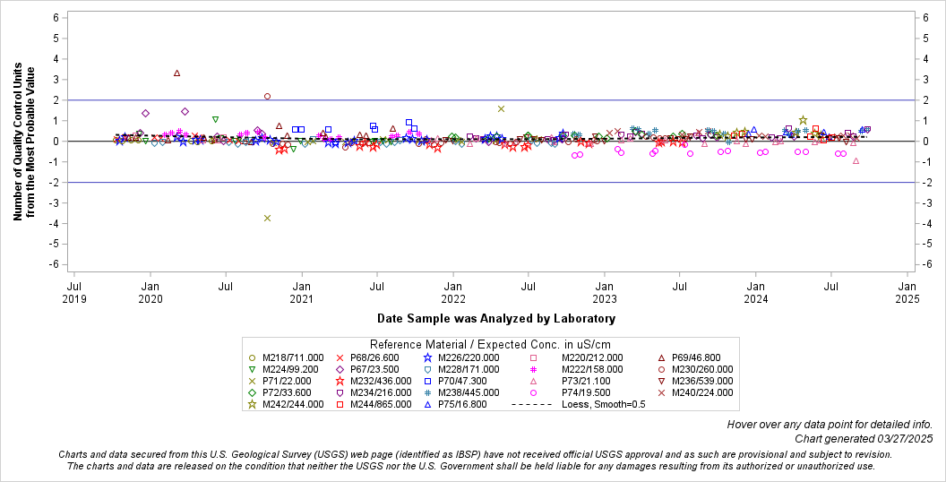Click the olive X point near 1.6 in 2022

pos(501,108)
